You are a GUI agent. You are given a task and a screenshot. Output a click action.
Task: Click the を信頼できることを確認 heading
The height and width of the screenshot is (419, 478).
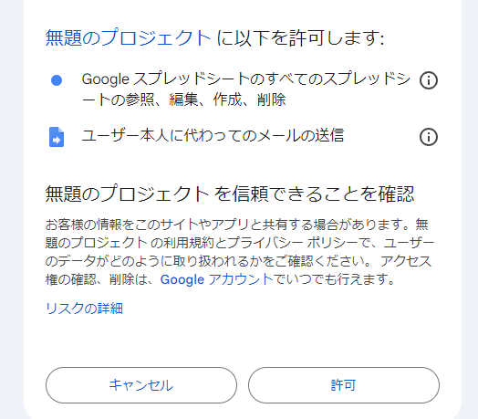pyautogui.click(x=314, y=194)
